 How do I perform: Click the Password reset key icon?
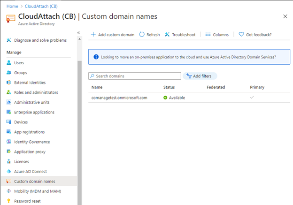[8, 201]
